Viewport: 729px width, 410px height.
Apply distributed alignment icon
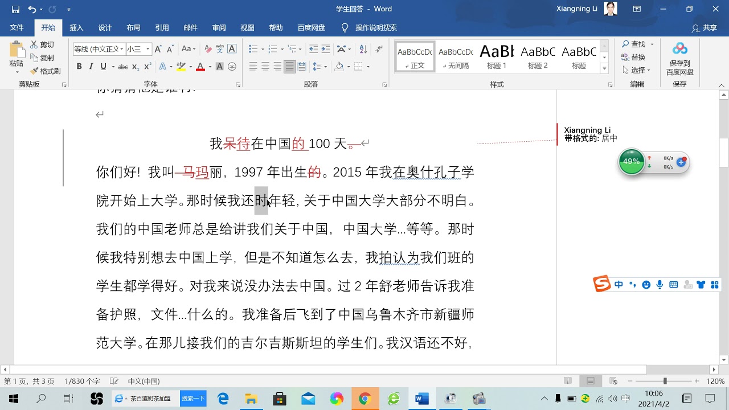pos(302,67)
